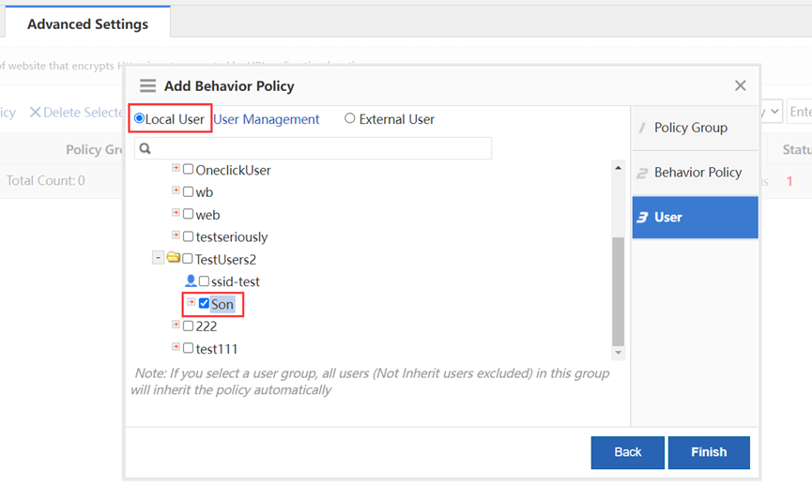The width and height of the screenshot is (812, 501).
Task: Select the External User radio button
Action: [x=350, y=119]
